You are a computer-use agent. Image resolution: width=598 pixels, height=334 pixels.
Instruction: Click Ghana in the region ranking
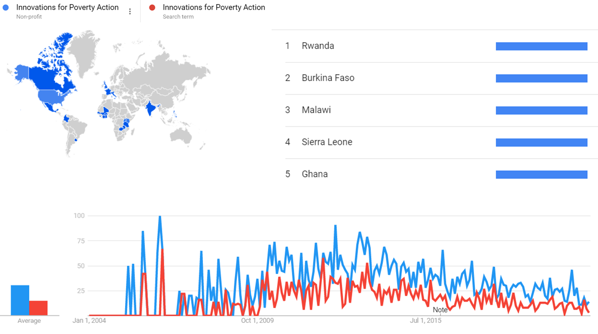(315, 174)
